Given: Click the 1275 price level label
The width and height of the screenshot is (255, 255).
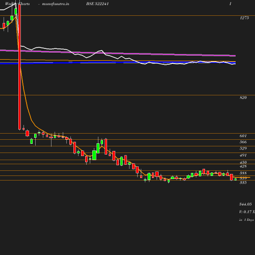Looking at the screenshot, I should click(244, 18).
